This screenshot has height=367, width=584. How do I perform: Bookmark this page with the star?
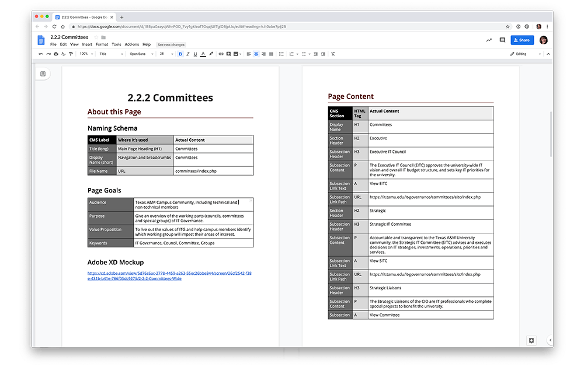tap(507, 26)
